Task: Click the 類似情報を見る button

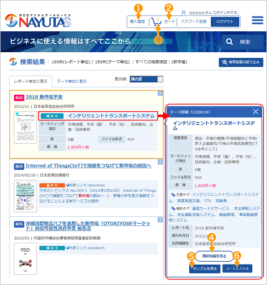Action: click(x=214, y=256)
